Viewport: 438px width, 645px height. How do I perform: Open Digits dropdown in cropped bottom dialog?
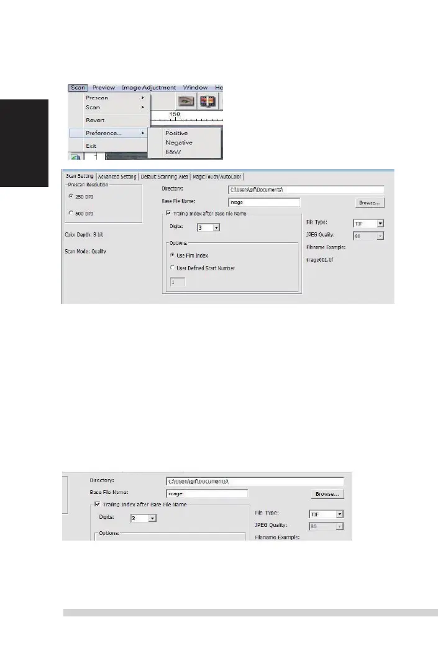[x=152, y=518]
